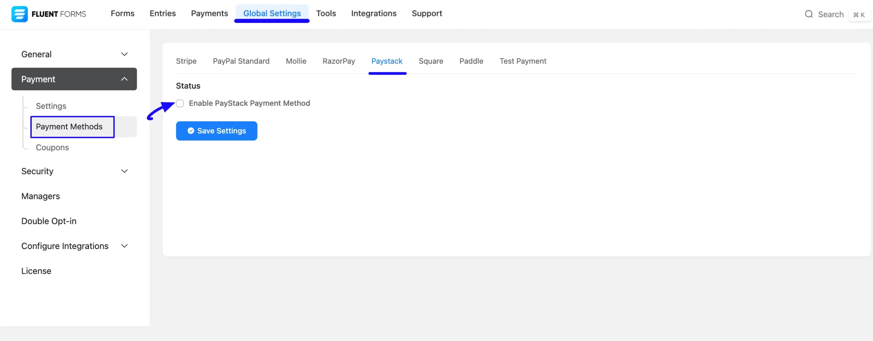Click the Configure Integrations label

(65, 246)
